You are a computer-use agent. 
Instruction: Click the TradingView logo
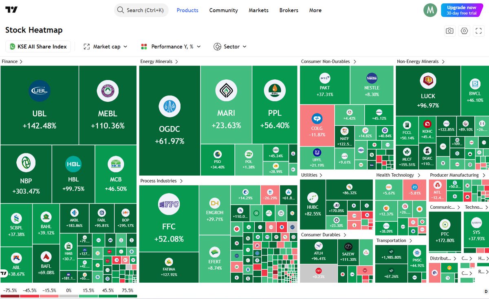click(x=12, y=10)
